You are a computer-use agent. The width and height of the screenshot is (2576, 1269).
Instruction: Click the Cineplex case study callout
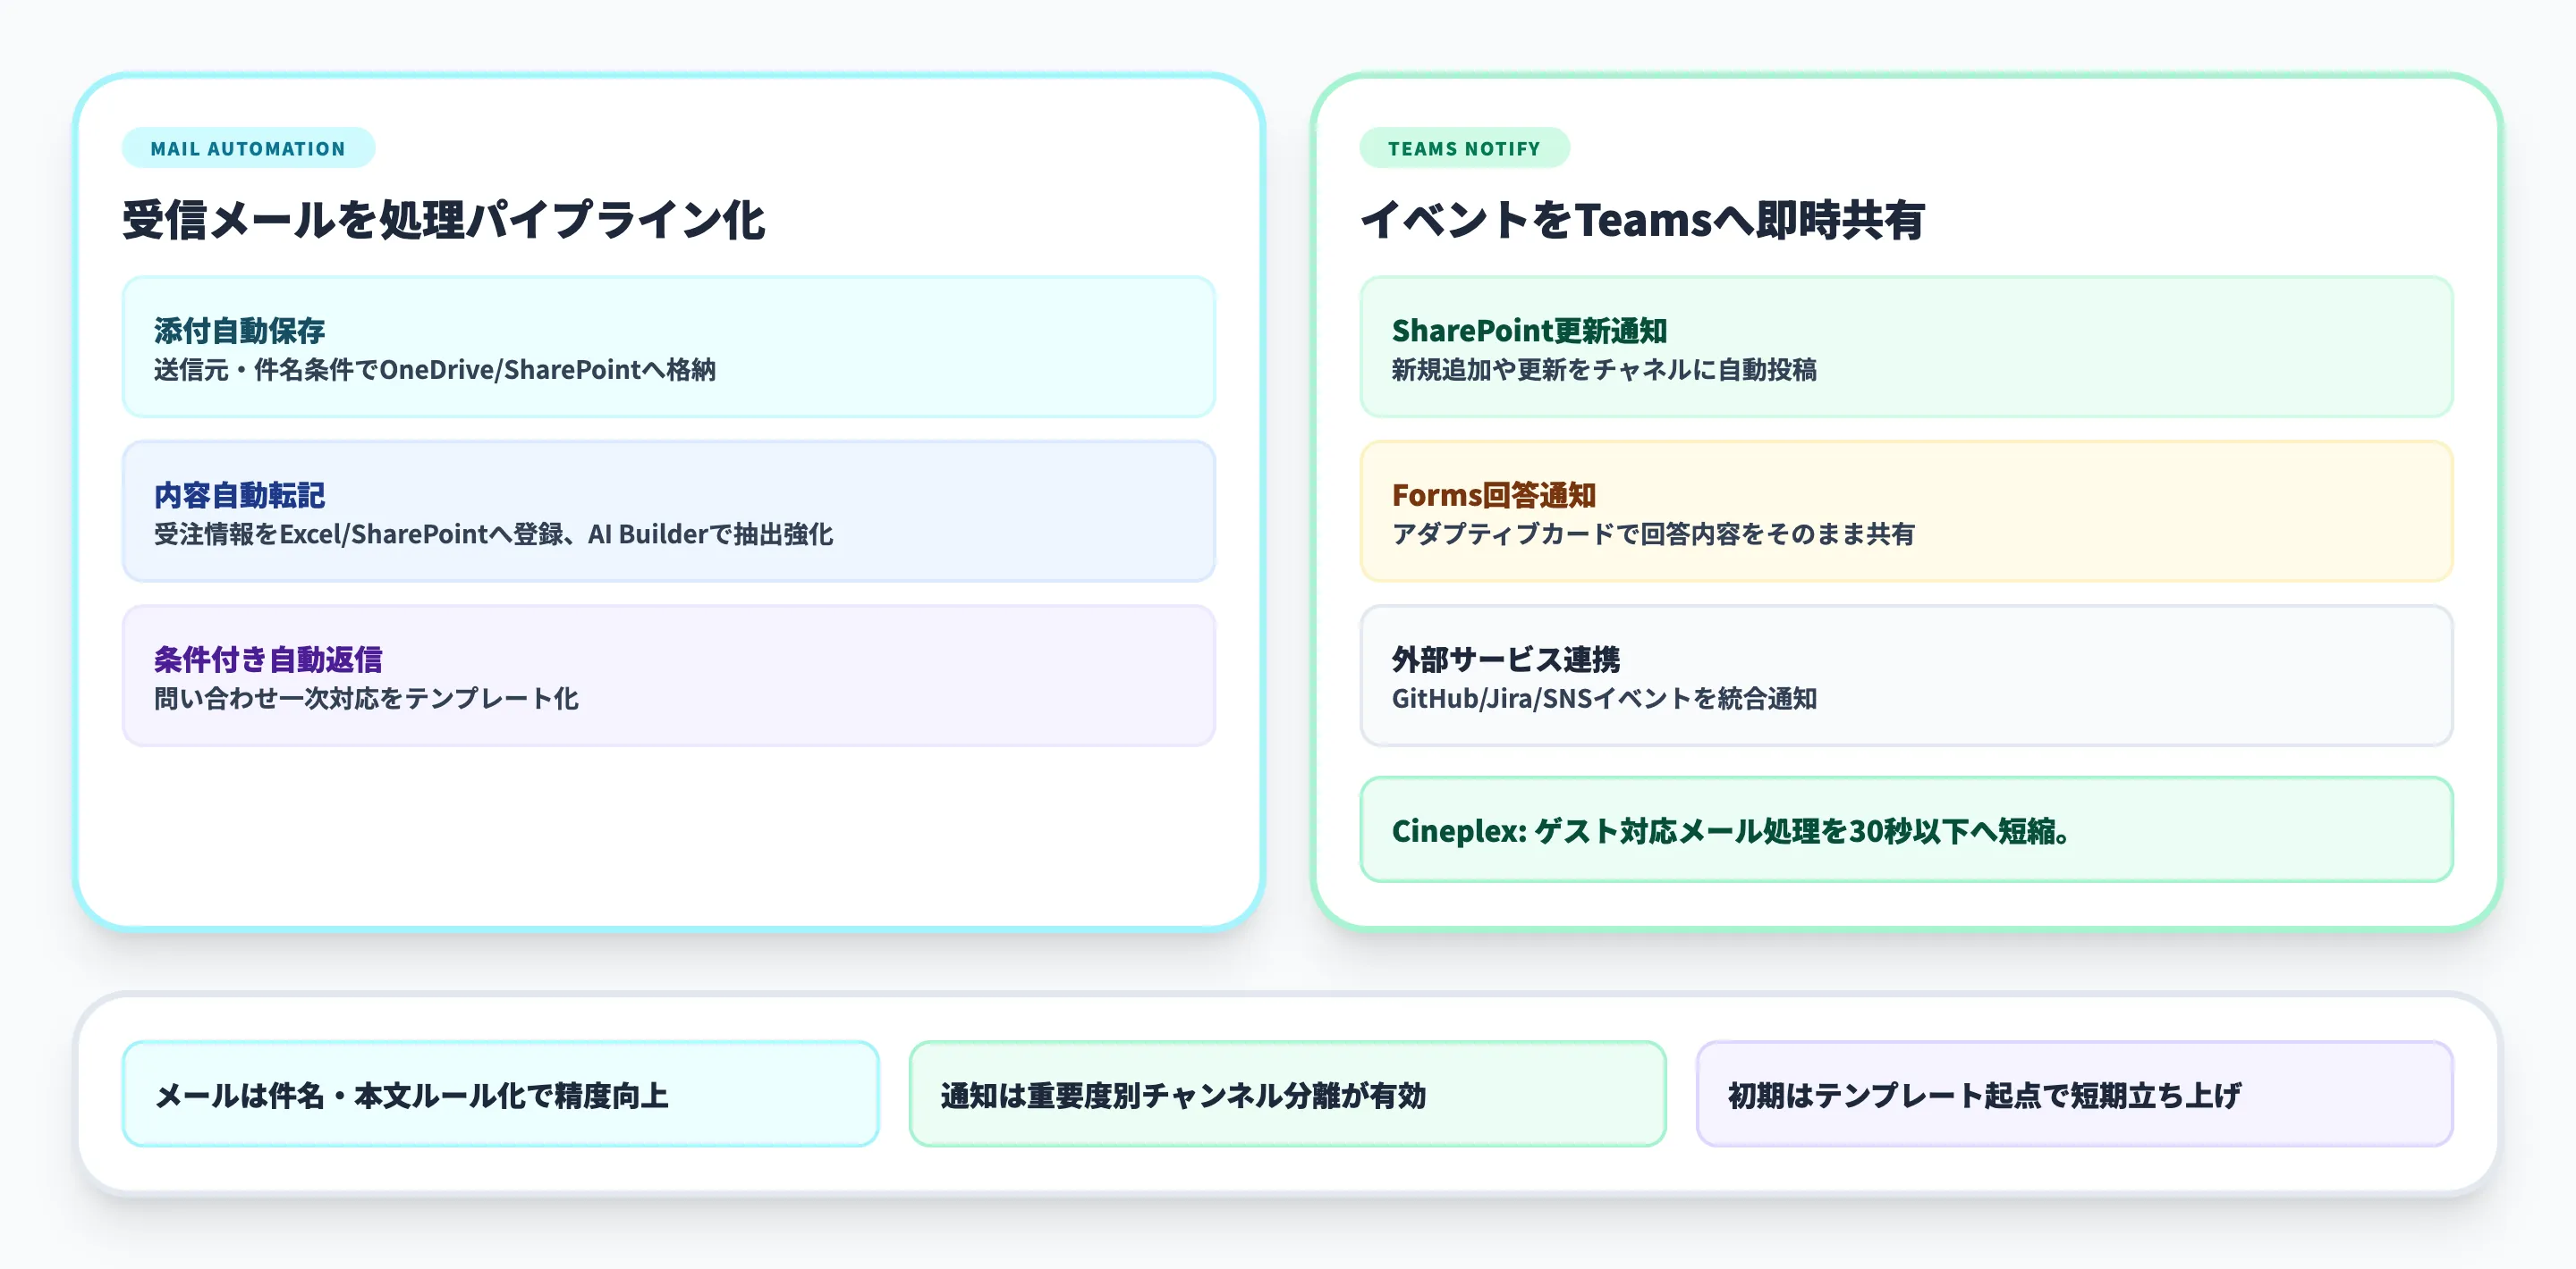pyautogui.click(x=1905, y=829)
